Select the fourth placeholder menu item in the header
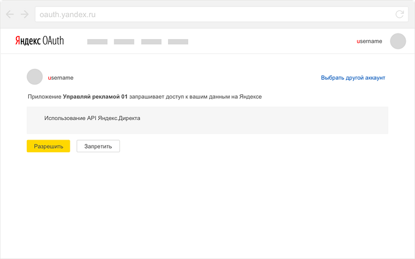Screen dimensions: 415x259 click(178, 42)
